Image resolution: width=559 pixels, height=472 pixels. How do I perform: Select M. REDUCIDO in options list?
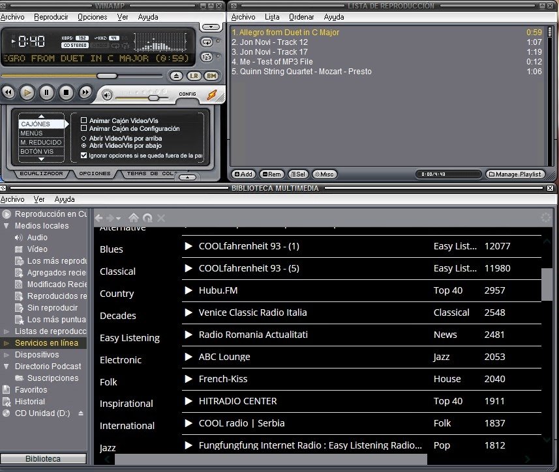[41, 142]
